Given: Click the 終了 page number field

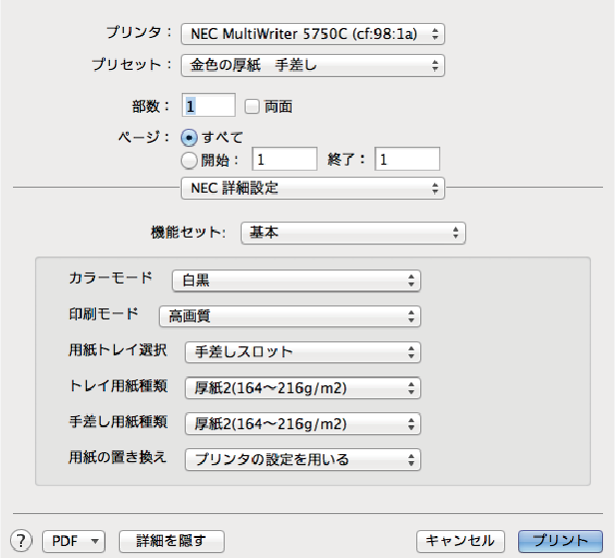Looking at the screenshot, I should (407, 159).
